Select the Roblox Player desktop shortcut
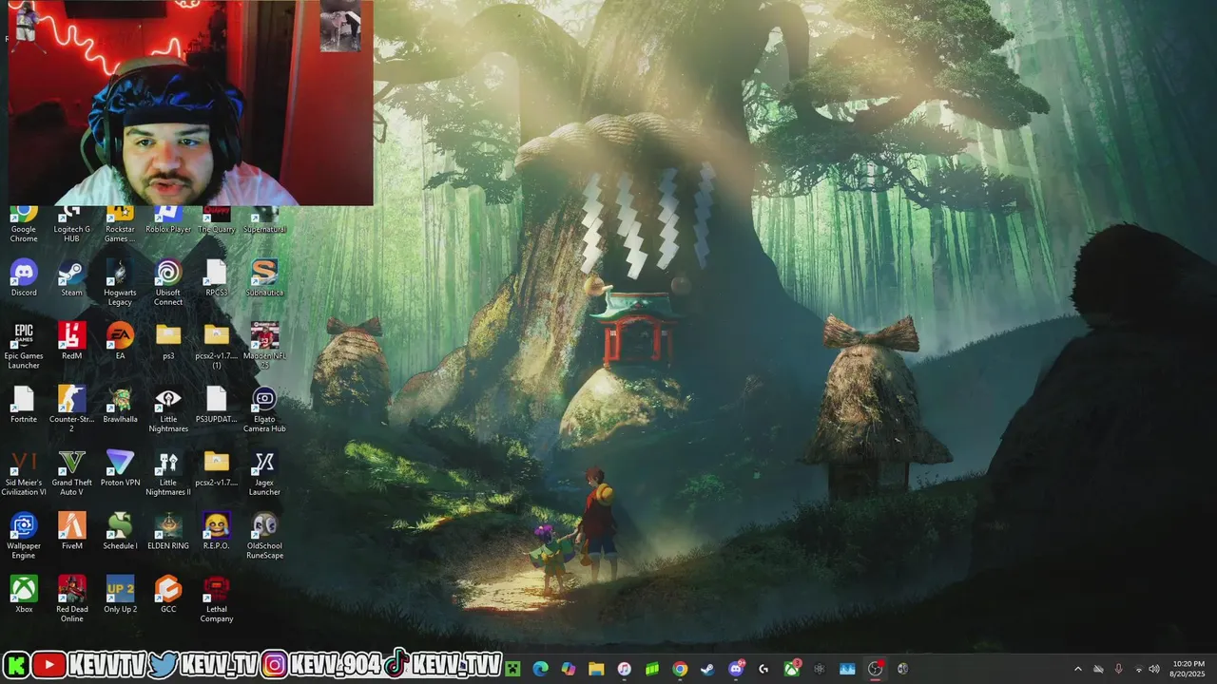 pos(168,220)
